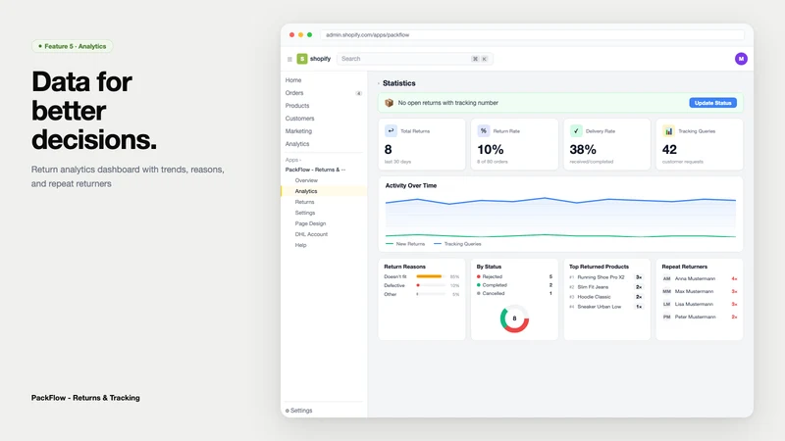Select the Completed status row
The image size is (785, 441).
click(514, 285)
